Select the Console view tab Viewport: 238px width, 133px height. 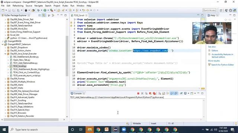[x=78, y=93]
